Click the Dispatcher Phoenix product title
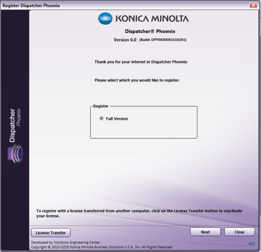The width and height of the screenshot is (261, 252). (x=150, y=31)
